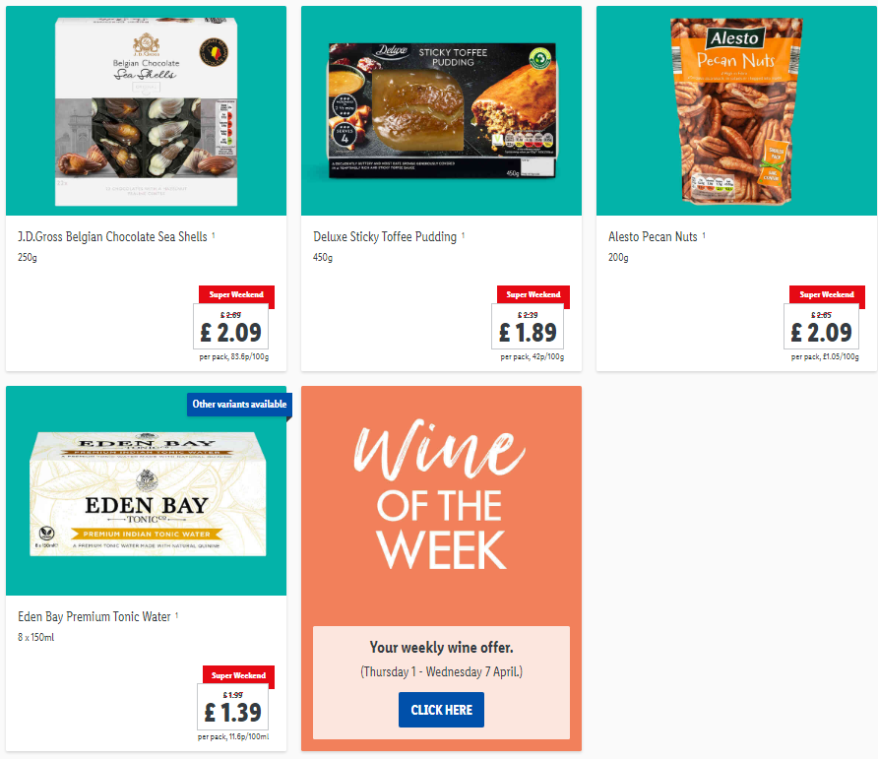Screen dimensions: 878x759
Task: Click the CLICK HERE wine offer button
Action: point(441,710)
